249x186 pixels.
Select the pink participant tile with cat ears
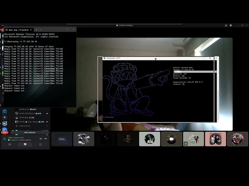click(x=216, y=139)
